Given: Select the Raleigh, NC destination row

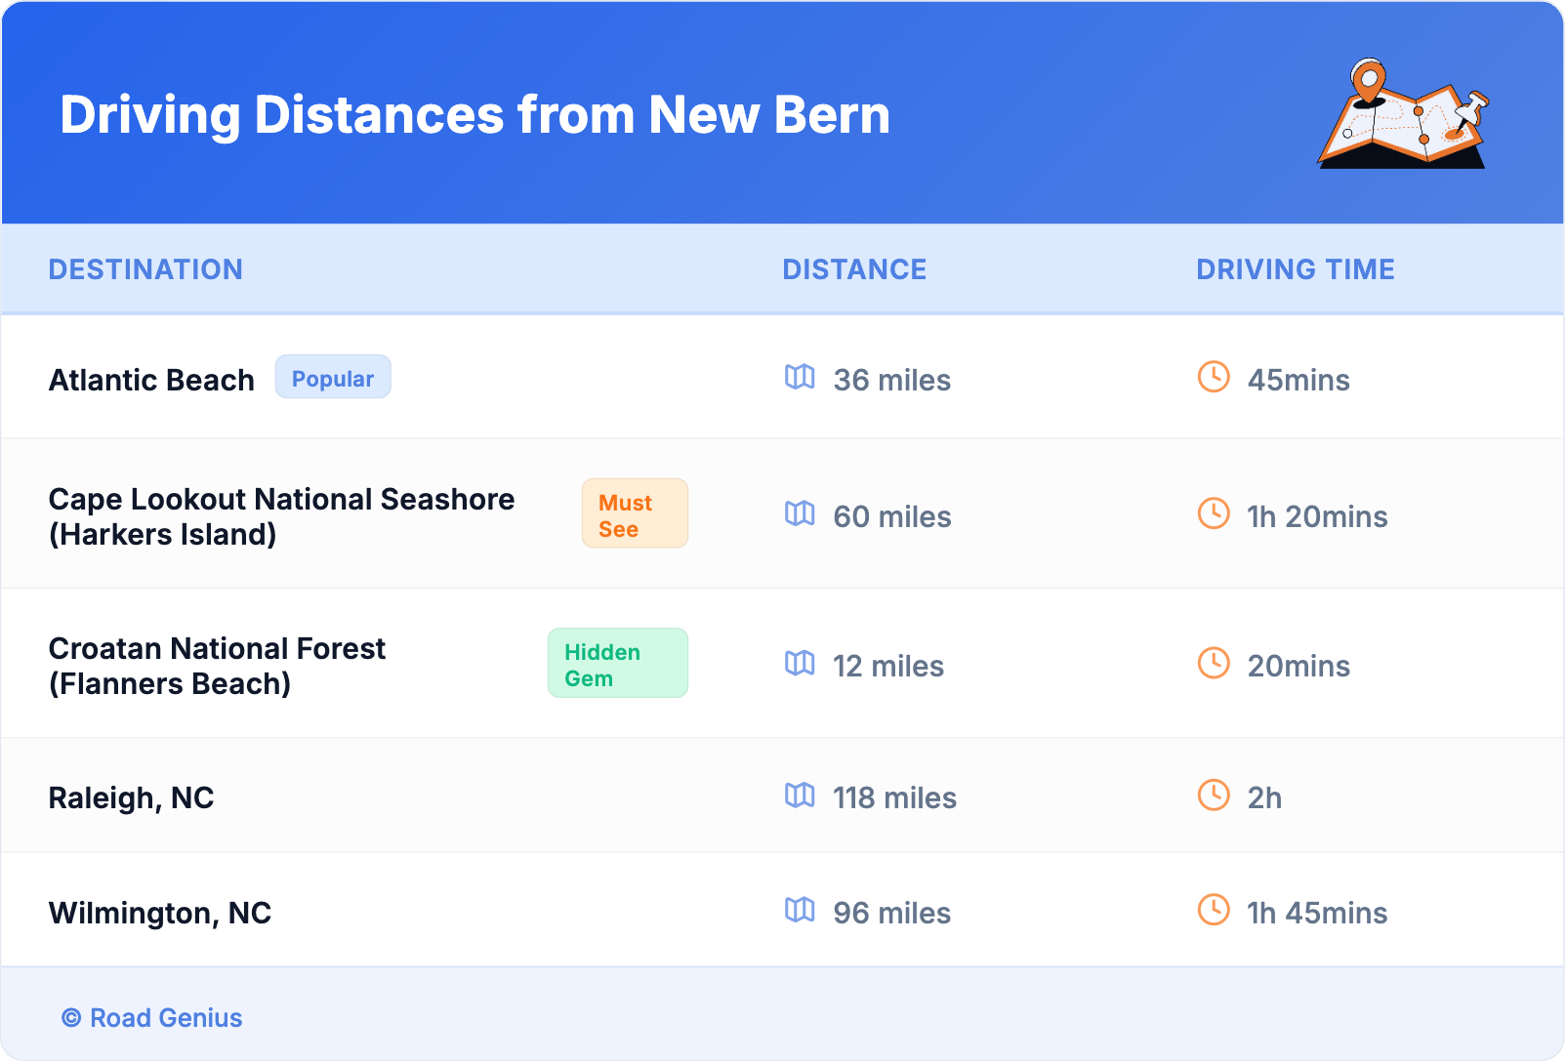Looking at the screenshot, I should coord(132,797).
